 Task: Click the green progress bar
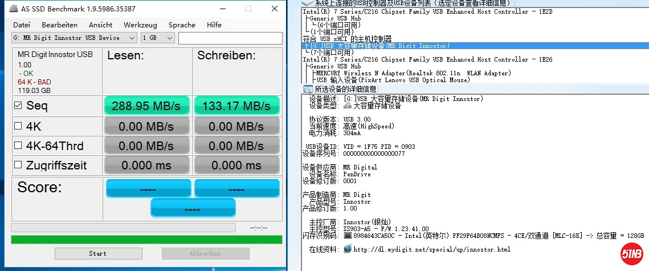tap(146, 240)
